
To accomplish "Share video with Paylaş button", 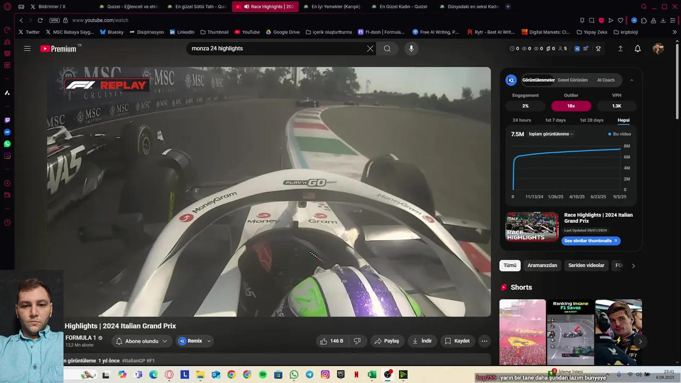I will pos(387,341).
